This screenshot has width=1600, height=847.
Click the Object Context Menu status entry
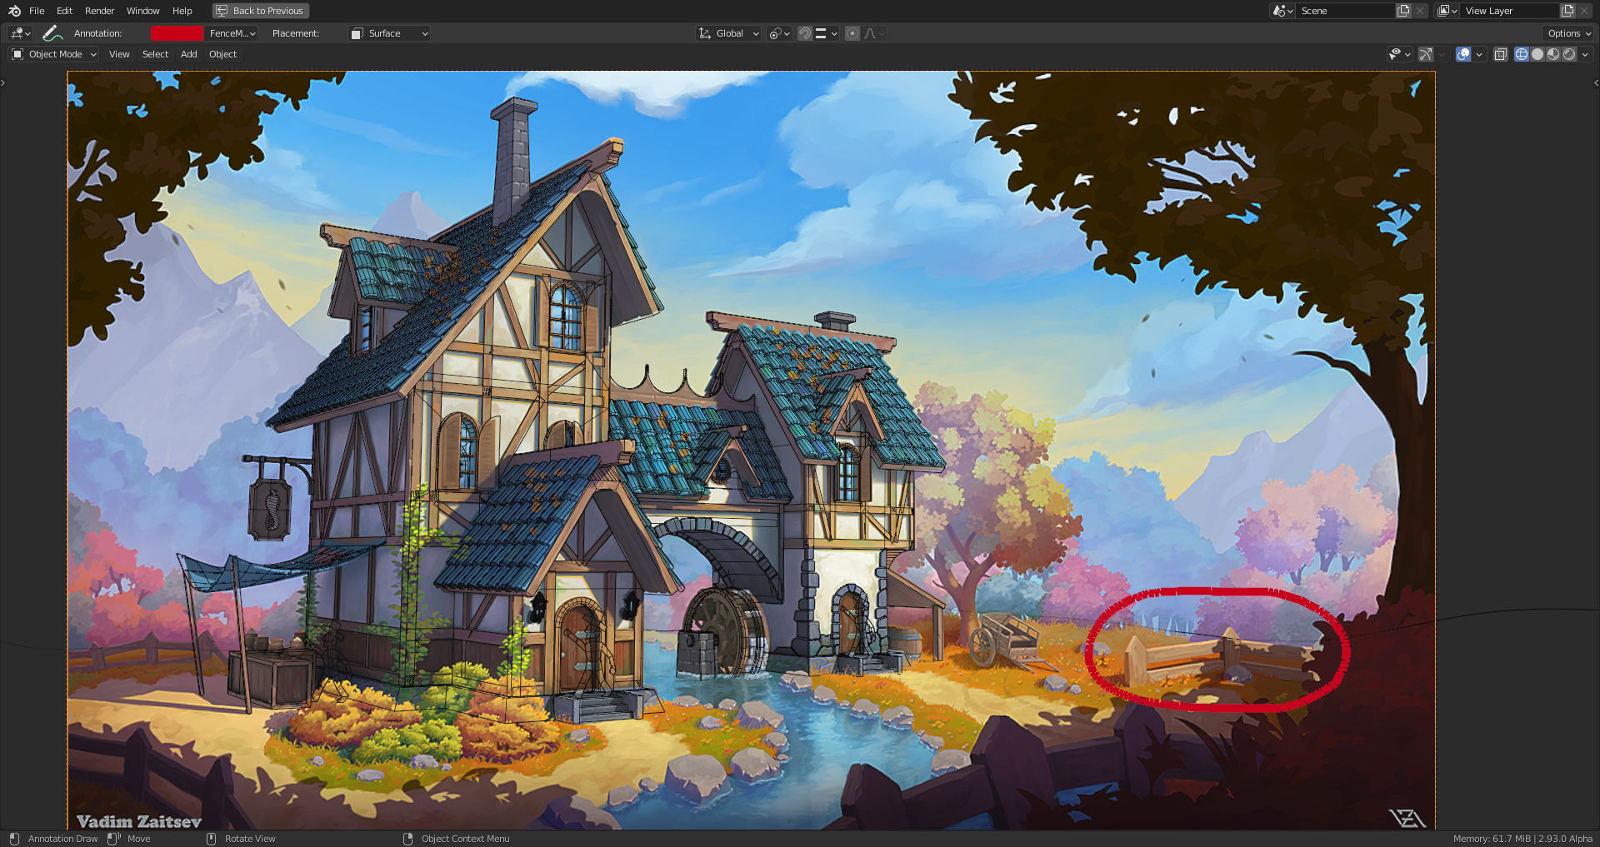[x=457, y=839]
